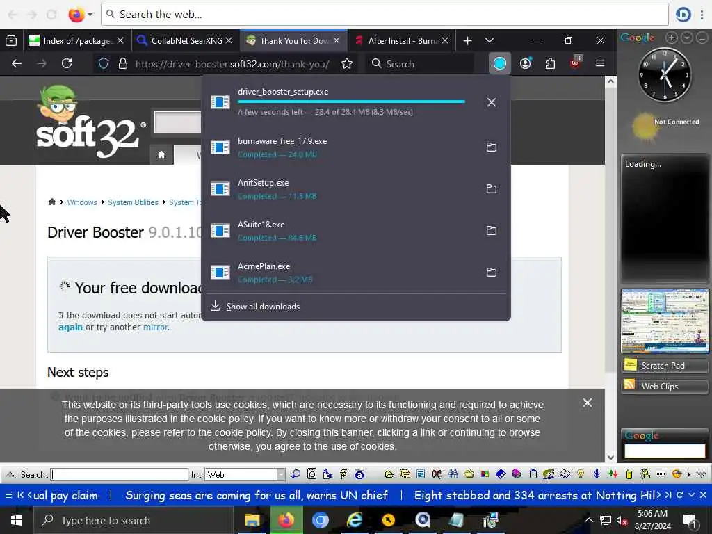Close the After Install - BurnAware tab
712x534 pixels.
tap(445, 40)
